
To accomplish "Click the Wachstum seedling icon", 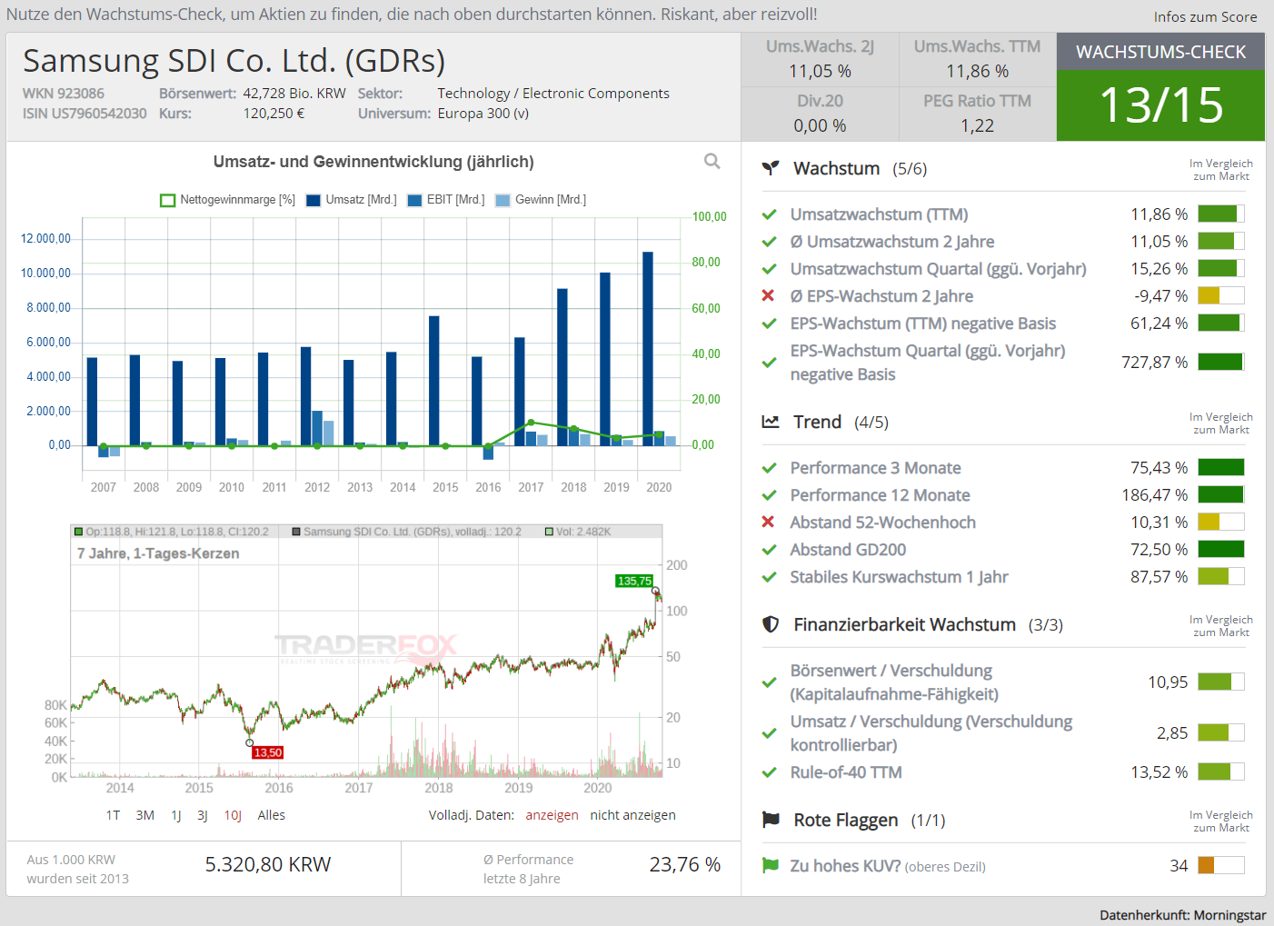I will tap(771, 168).
